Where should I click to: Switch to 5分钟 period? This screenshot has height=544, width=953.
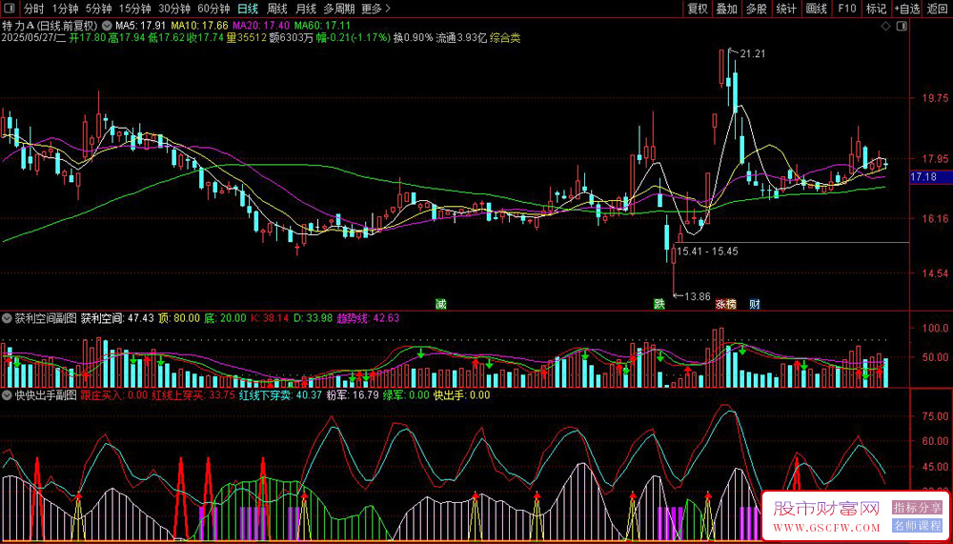[x=98, y=10]
